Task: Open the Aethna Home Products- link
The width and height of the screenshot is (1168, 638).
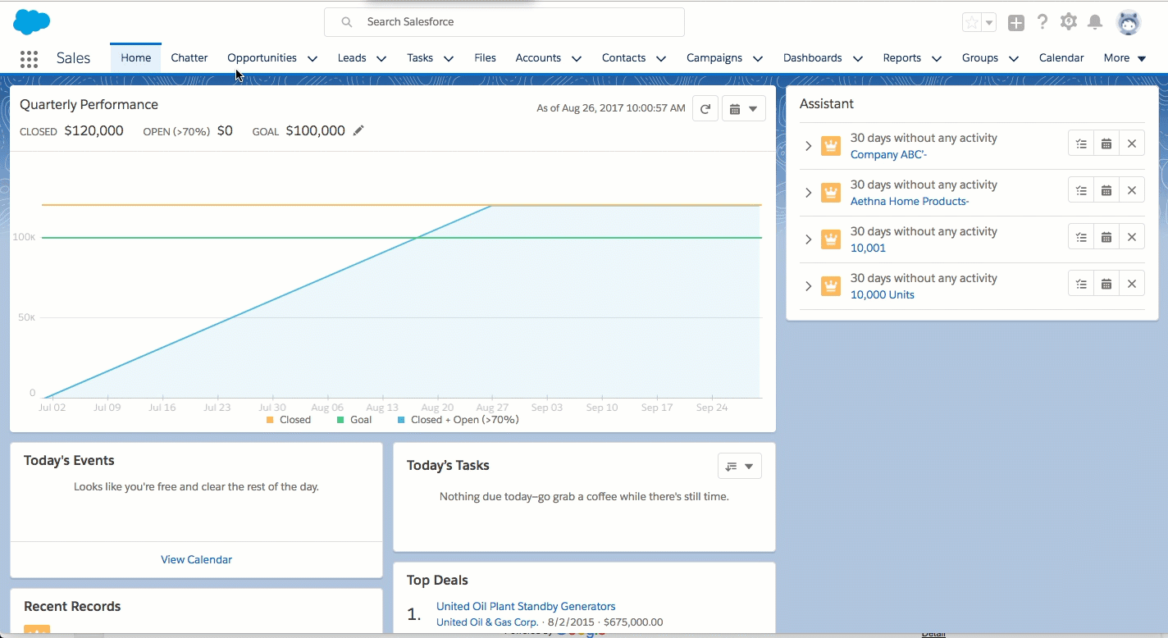Action: tap(910, 201)
